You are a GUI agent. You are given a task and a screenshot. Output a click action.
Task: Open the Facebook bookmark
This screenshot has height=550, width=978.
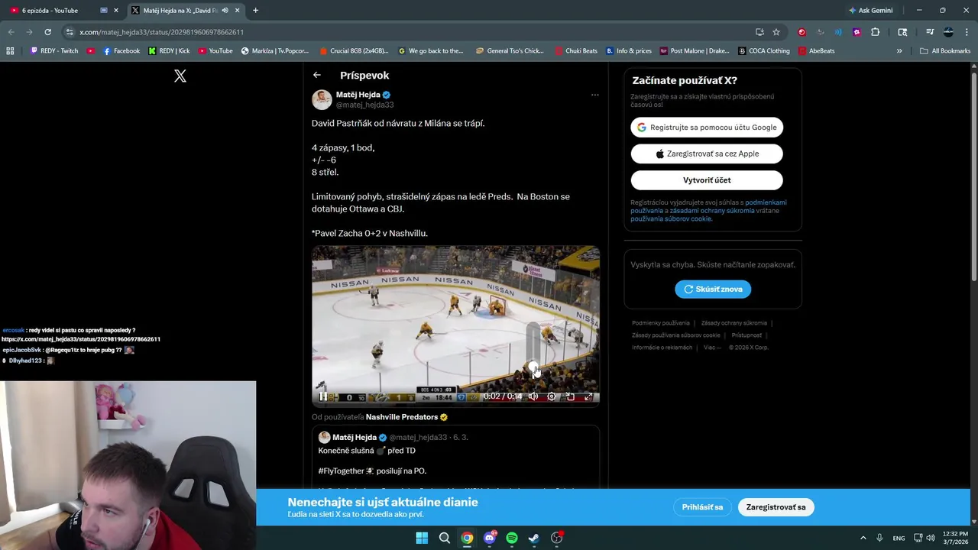[x=121, y=51]
